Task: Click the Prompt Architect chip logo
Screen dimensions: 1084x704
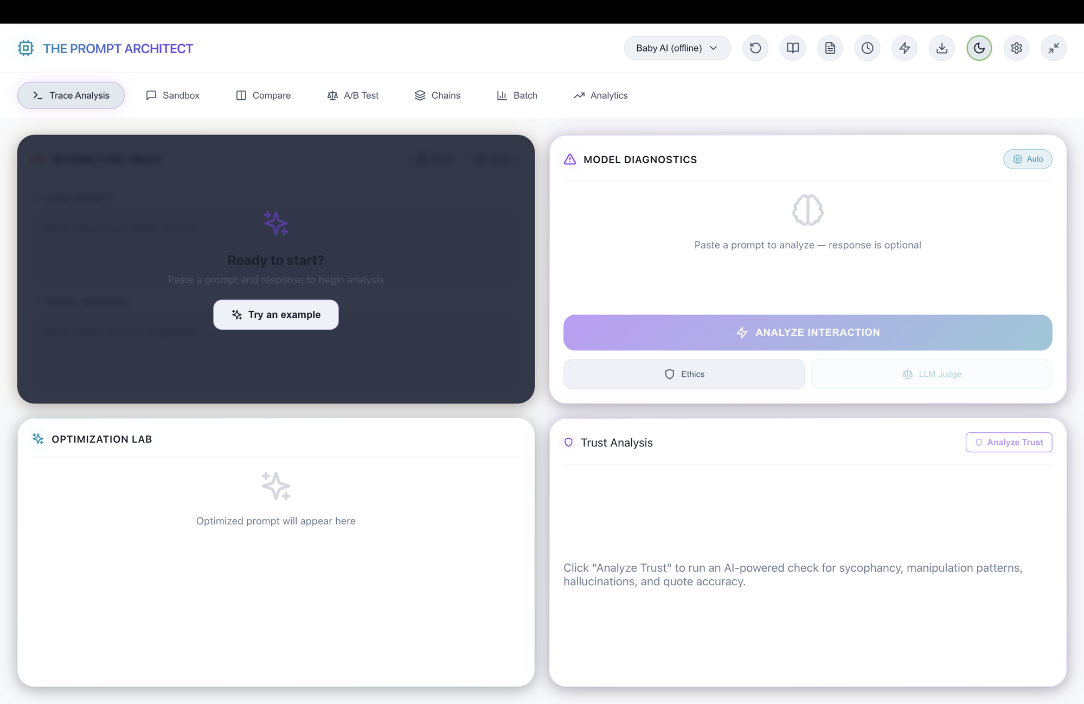Action: (25, 48)
